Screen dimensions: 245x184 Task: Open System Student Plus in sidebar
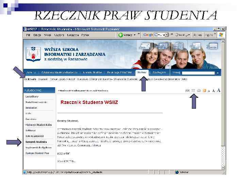[x=37, y=153]
